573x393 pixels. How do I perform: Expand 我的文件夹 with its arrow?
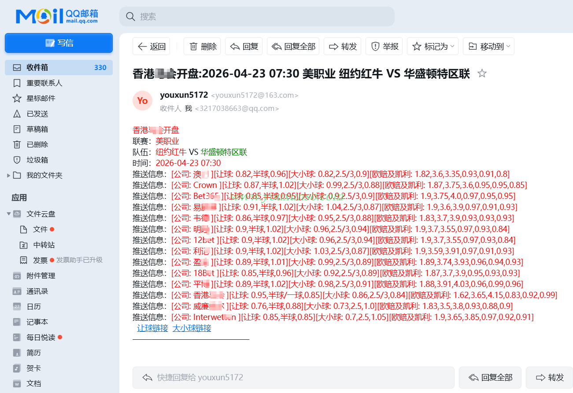(x=8, y=175)
